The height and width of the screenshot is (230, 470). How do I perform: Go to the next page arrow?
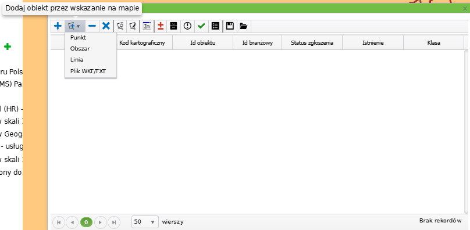(x=101, y=222)
